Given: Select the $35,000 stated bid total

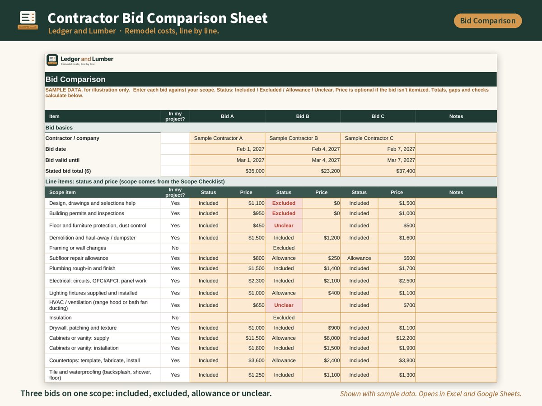Looking at the screenshot, I should (227, 171).
